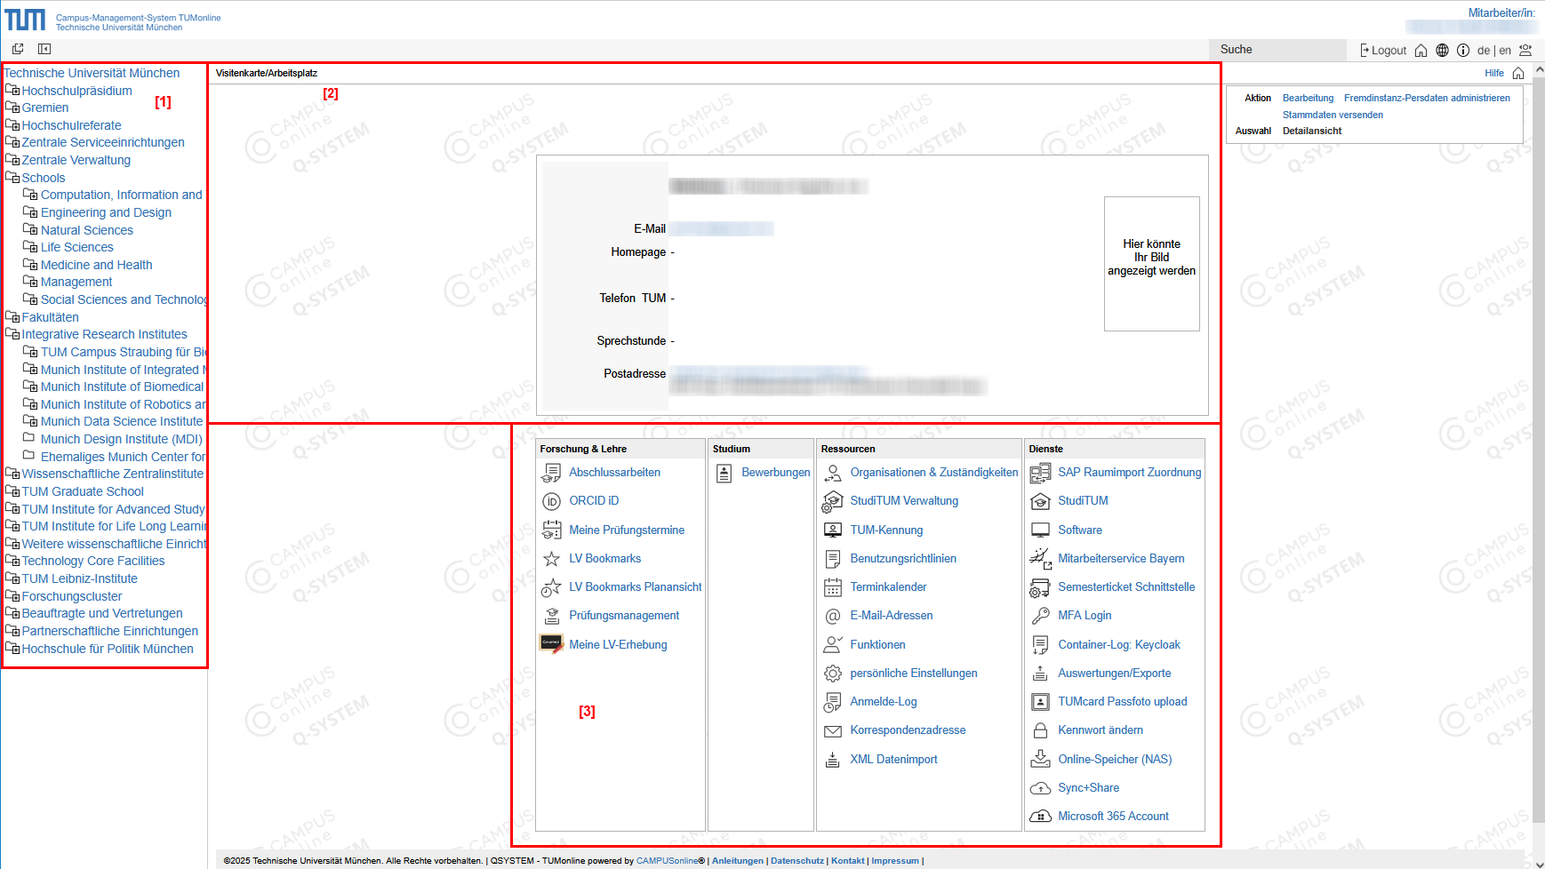Collapse the Schools tree node
This screenshot has width=1545, height=869.
[x=12, y=178]
